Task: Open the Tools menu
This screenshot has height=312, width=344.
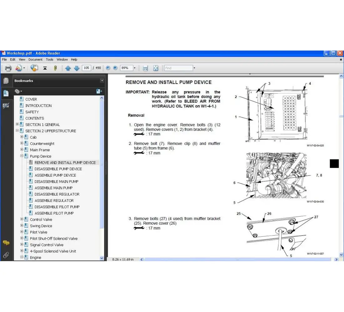Action: (49, 59)
